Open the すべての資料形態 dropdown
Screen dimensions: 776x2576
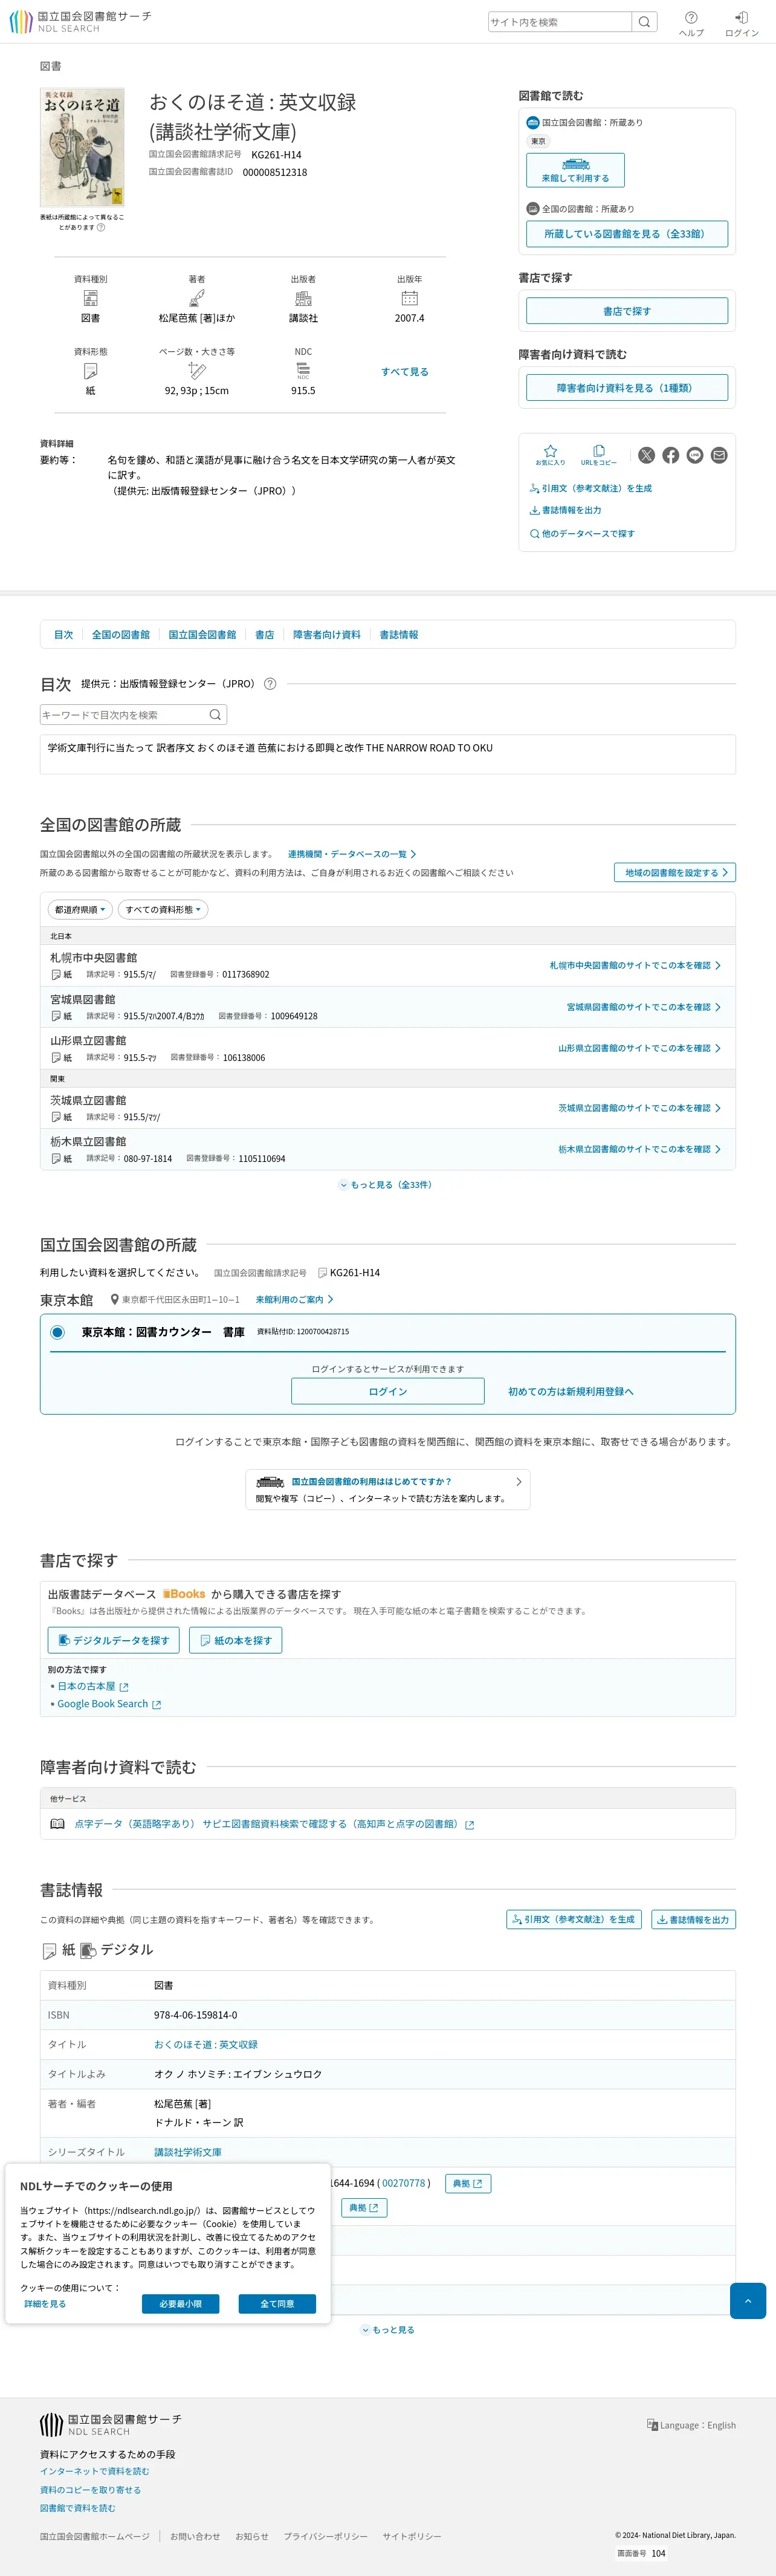click(163, 910)
